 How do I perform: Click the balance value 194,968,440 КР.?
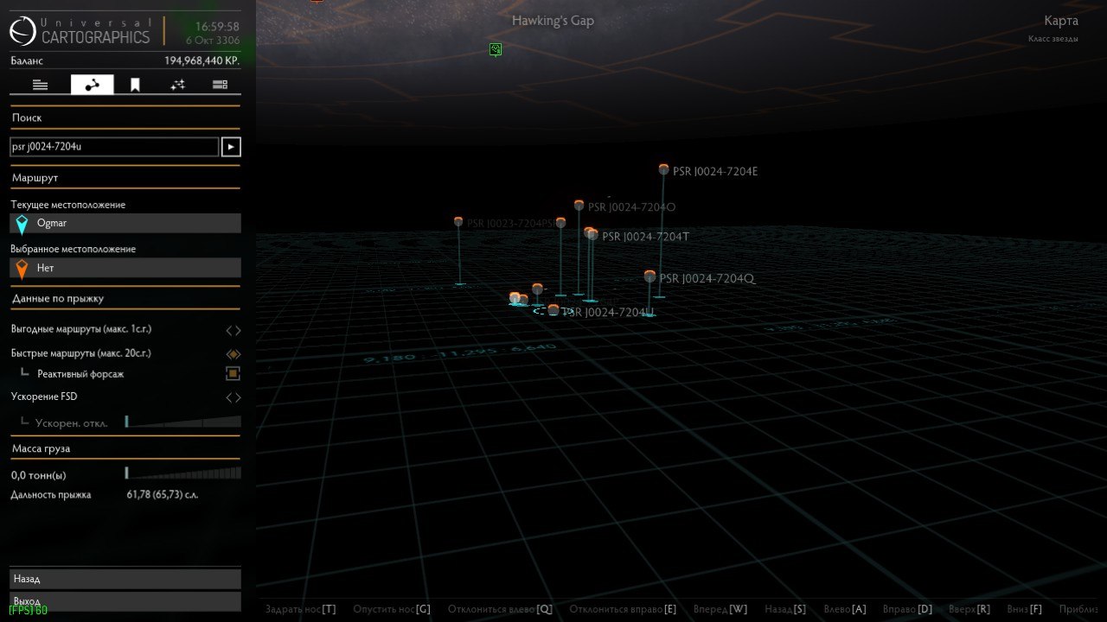pyautogui.click(x=202, y=61)
